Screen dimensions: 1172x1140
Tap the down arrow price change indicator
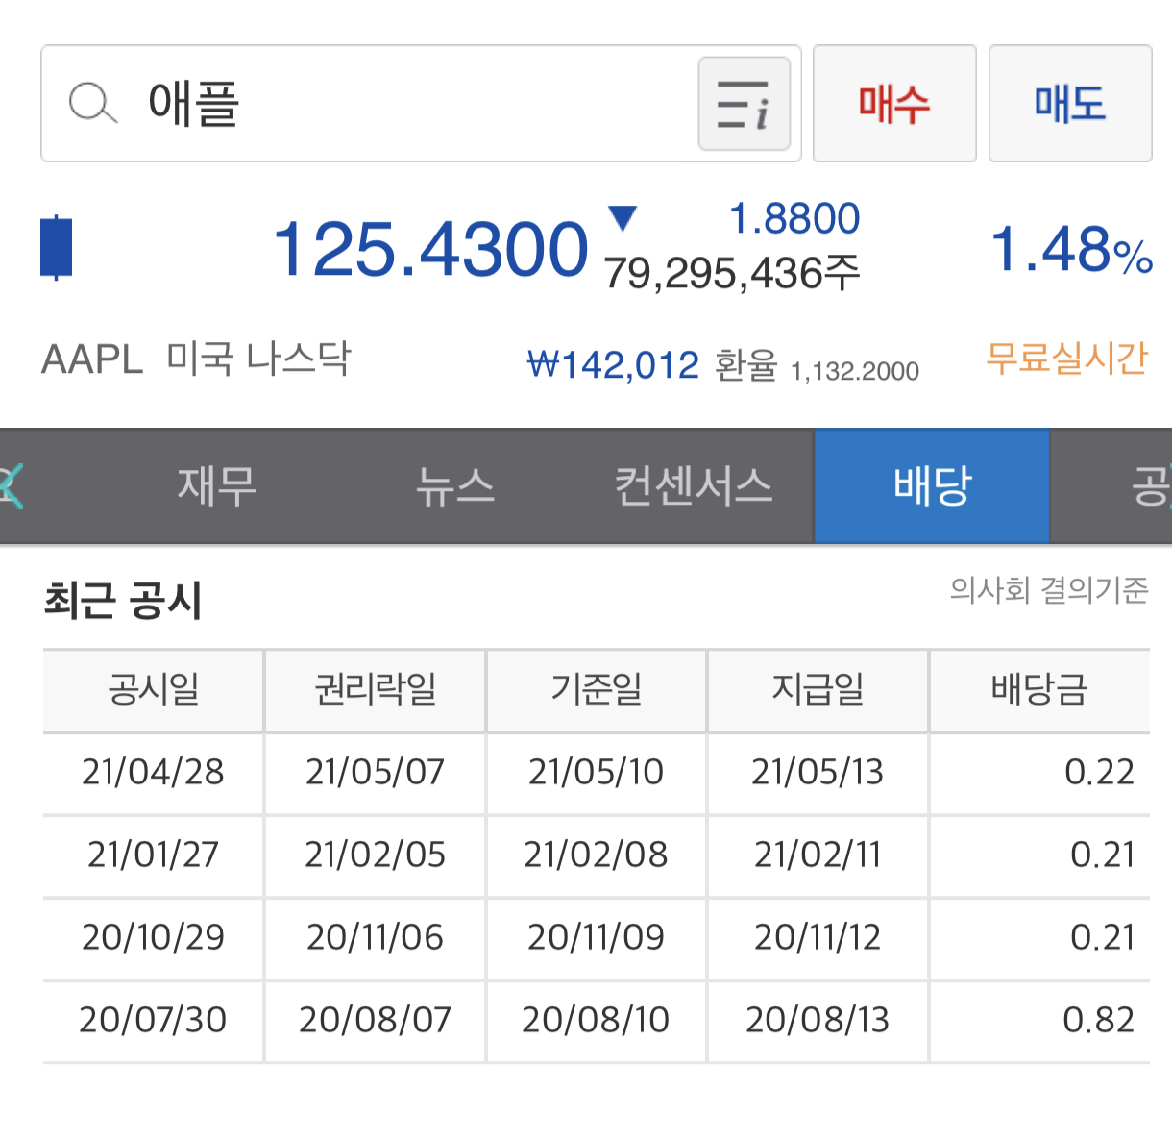pos(623,218)
